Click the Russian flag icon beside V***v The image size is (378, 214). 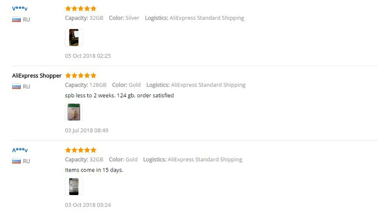pos(17,19)
